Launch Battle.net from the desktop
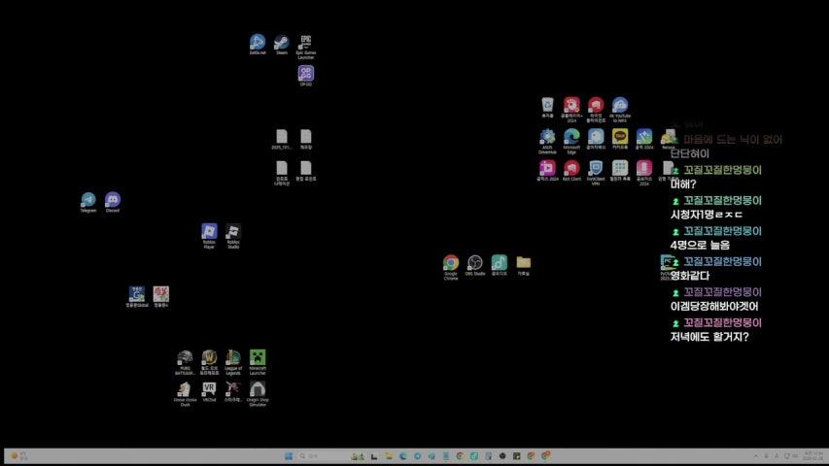 click(x=258, y=43)
